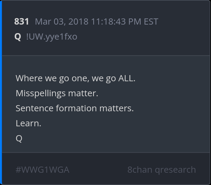Click the tripcode !UW.yye1fxo
The height and width of the screenshot is (185, 211).
point(52,37)
